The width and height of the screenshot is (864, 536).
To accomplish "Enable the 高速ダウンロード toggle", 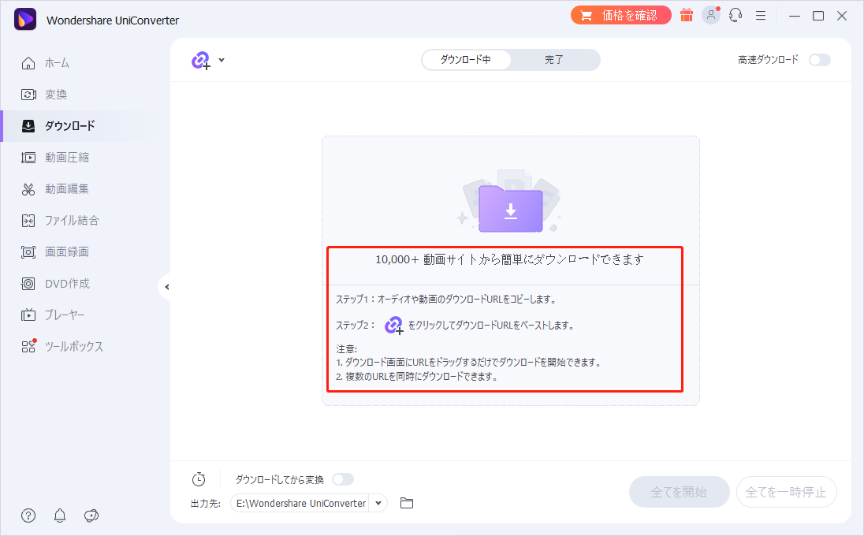I will (x=819, y=59).
